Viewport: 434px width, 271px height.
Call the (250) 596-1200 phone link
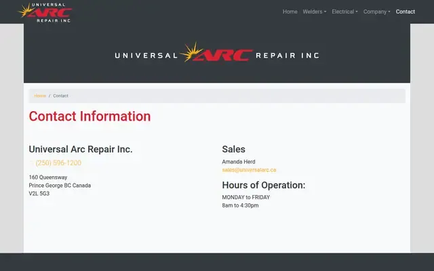click(58, 163)
